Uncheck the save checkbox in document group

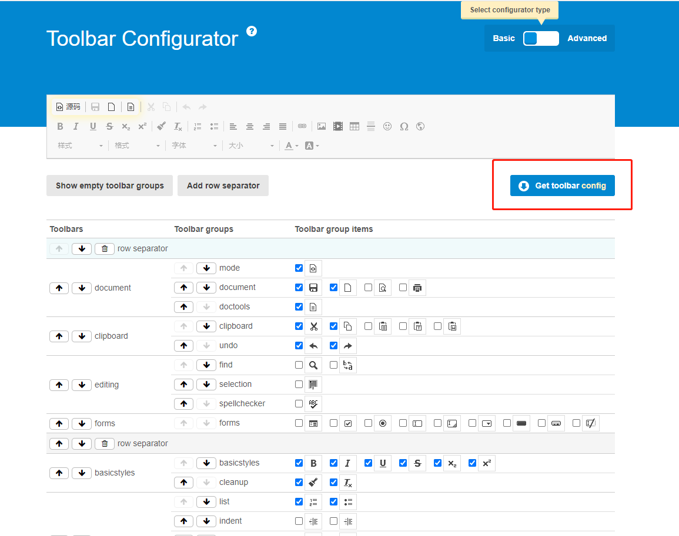tap(299, 287)
